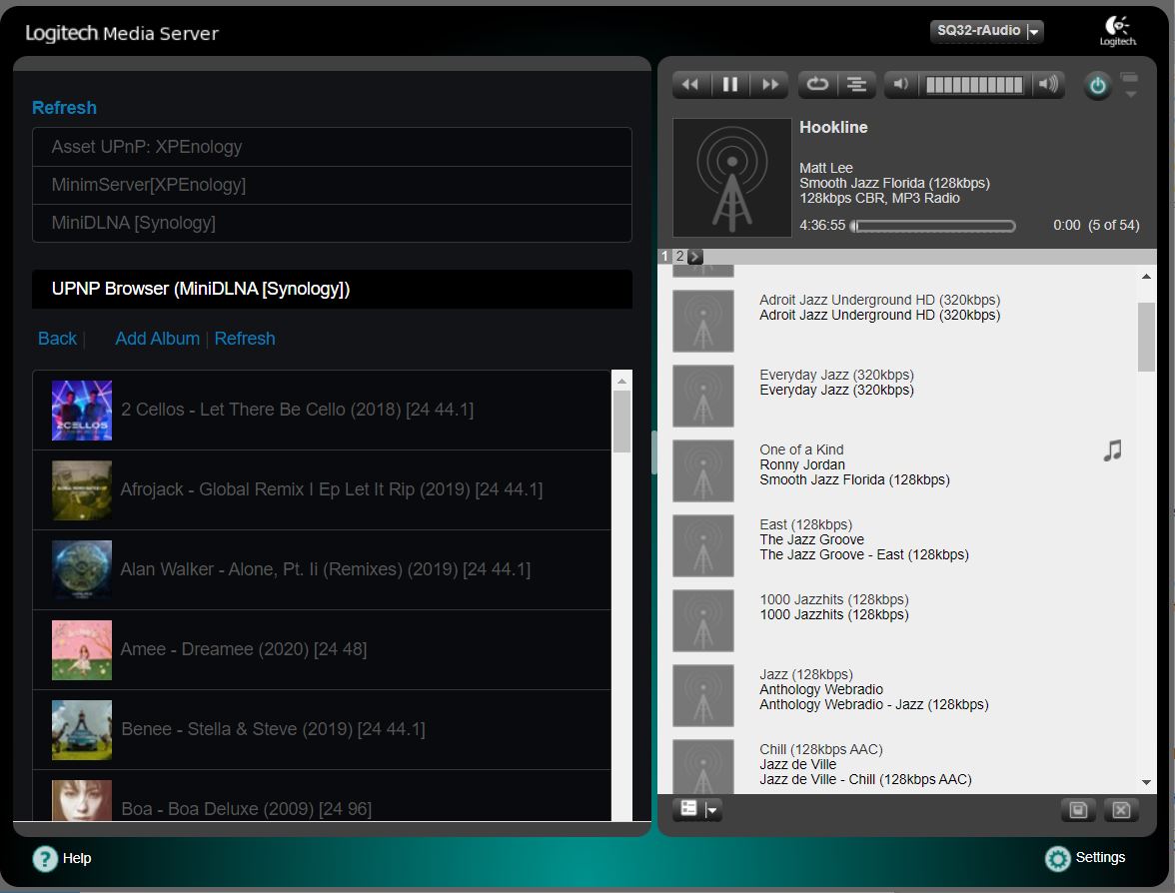Toggle repeat mode
Viewport: 1175px width, 893px height.
tap(817, 85)
